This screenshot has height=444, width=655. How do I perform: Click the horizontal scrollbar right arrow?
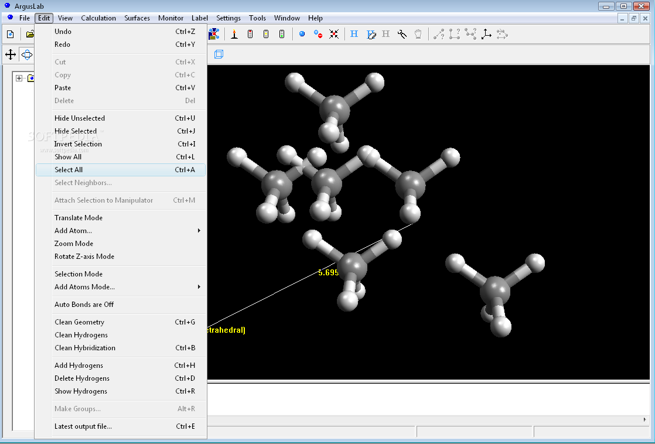point(645,419)
